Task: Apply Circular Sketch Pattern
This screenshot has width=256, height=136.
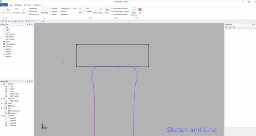Action: (x=119, y=11)
